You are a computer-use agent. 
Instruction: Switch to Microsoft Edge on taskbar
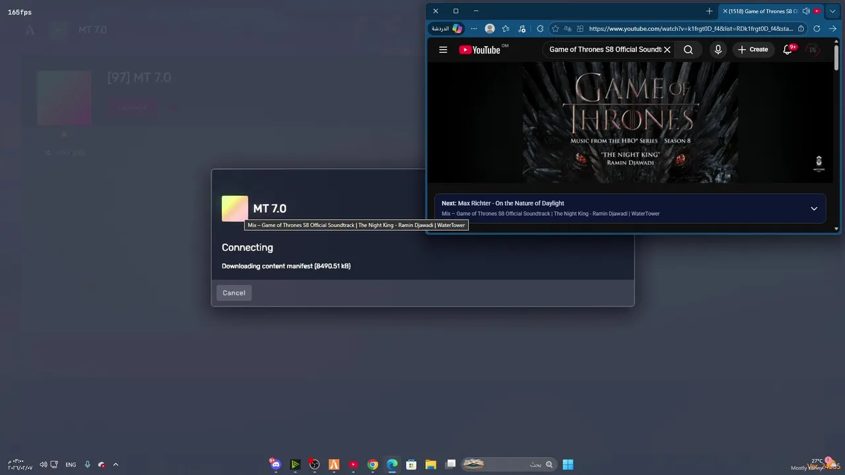tap(392, 464)
